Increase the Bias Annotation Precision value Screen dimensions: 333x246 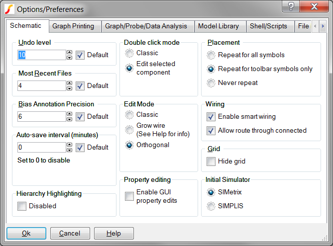click(69, 114)
